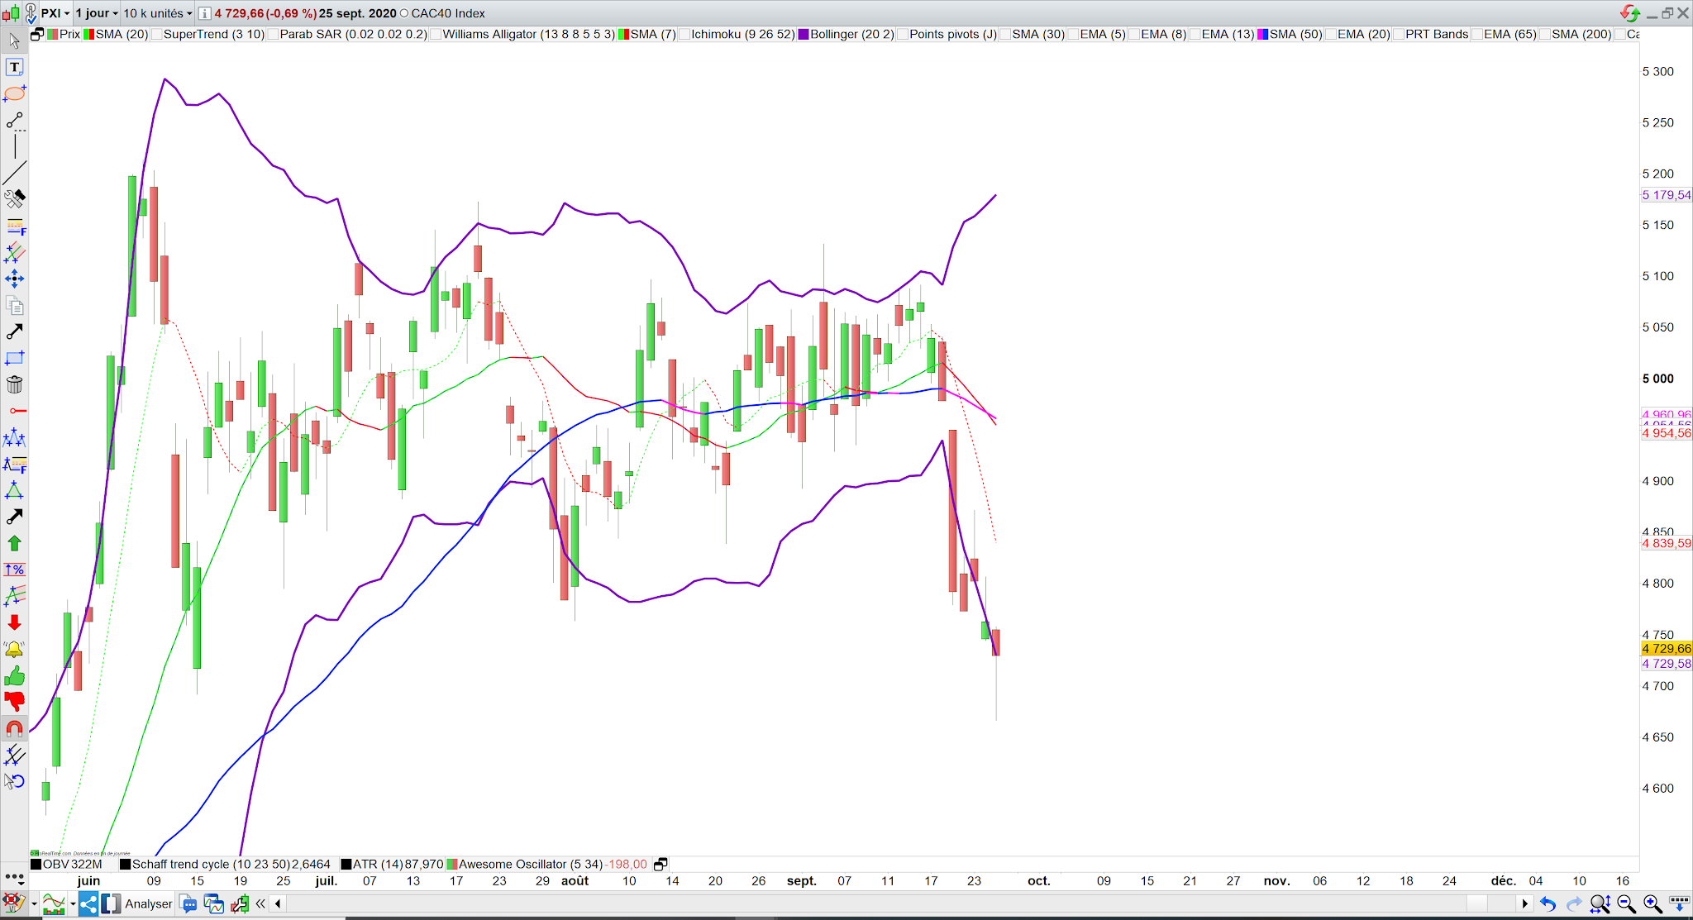Click the undo arrow icon
The image size is (1693, 920).
click(1548, 903)
